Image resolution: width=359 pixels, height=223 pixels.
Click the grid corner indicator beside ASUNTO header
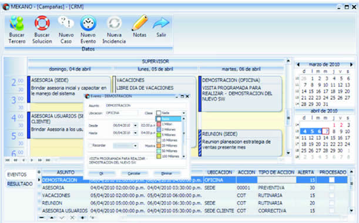[x=39, y=172]
